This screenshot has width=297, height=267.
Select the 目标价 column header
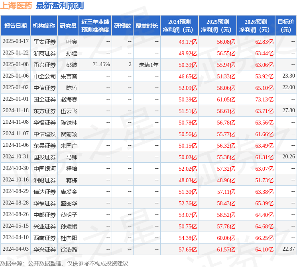pos(285,26)
